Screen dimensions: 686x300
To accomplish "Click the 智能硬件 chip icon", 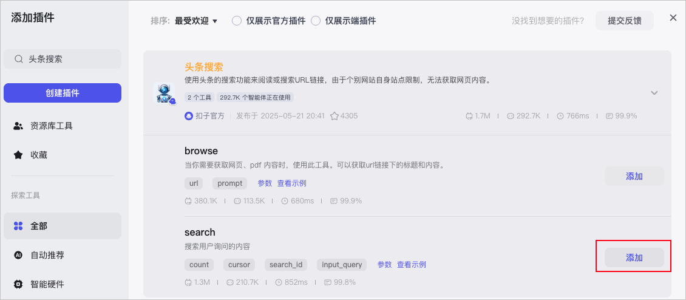I will [18, 284].
